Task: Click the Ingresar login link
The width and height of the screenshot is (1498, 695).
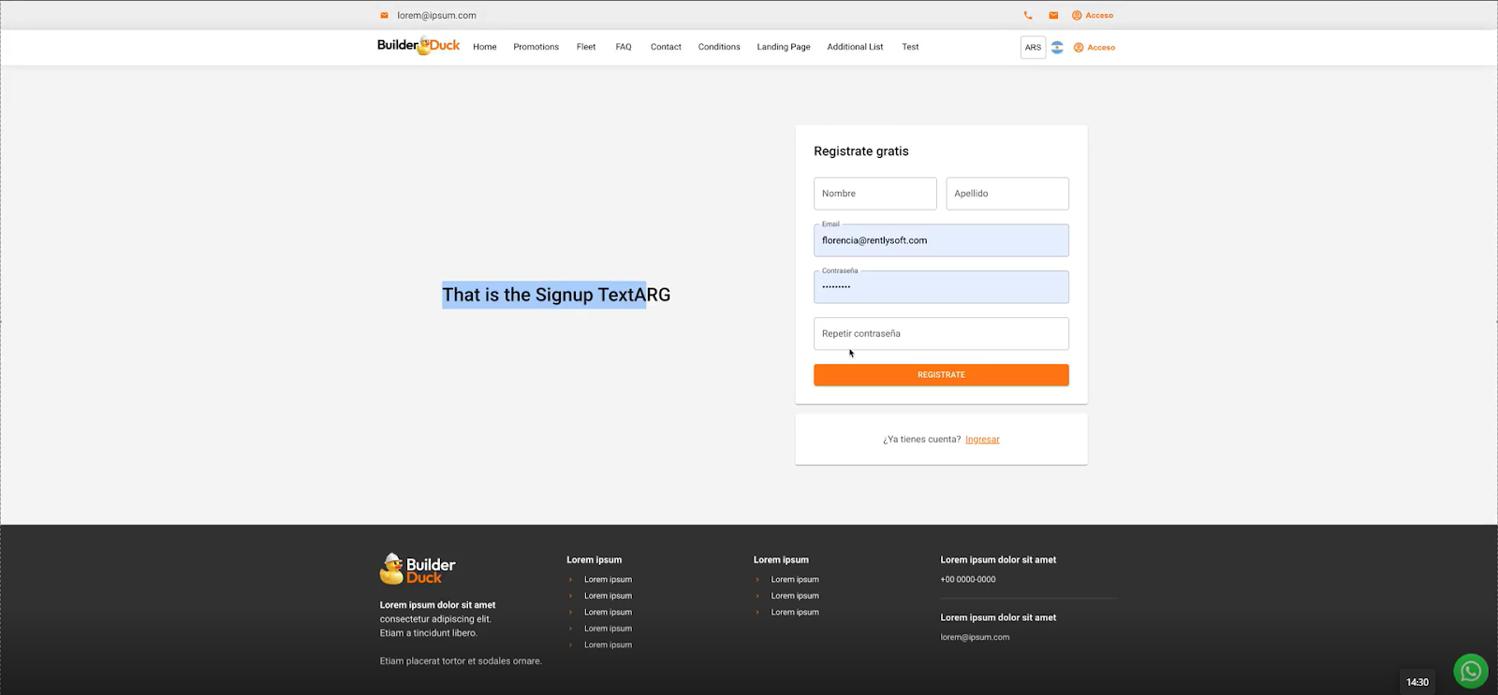Action: pos(982,439)
